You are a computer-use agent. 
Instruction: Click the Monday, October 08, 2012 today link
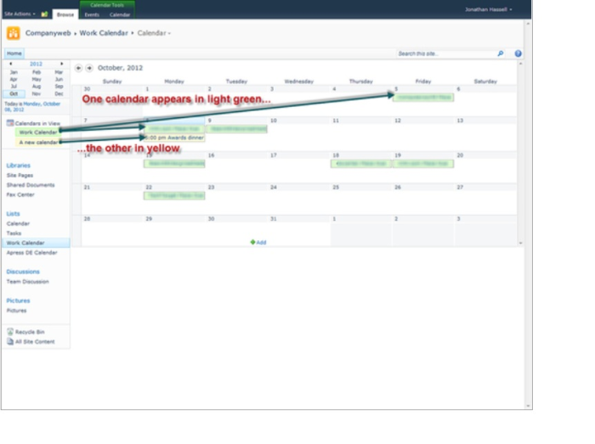click(x=33, y=106)
